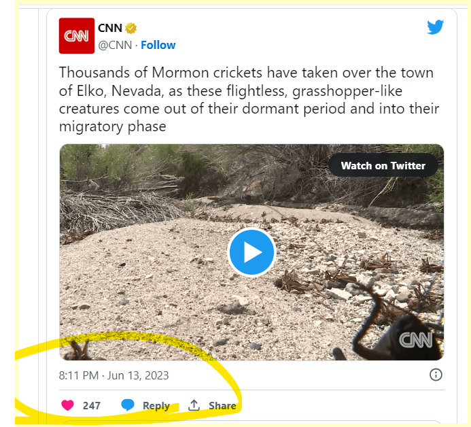Viewport: 471px width, 427px height.
Task: Click the share upload arrow icon
Action: [x=194, y=405]
